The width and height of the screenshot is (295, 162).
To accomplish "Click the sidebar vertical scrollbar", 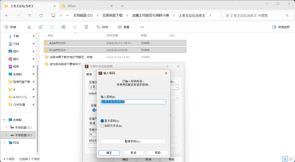I will click(x=37, y=109).
